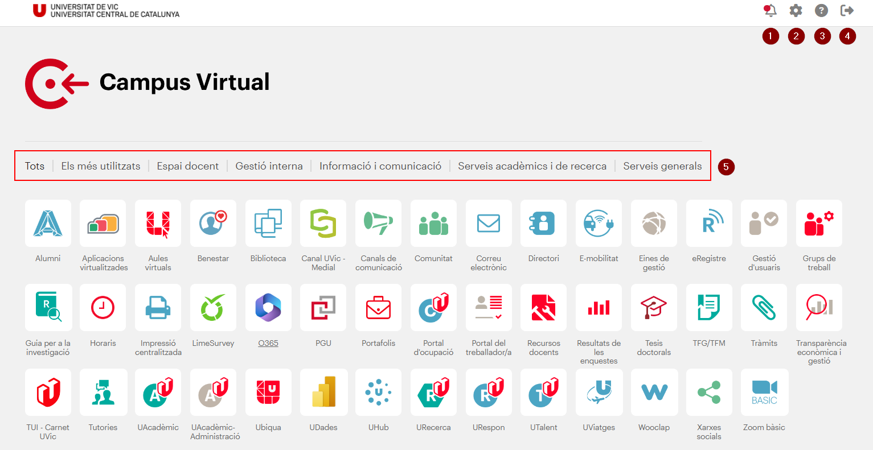
Task: Open the PGU icon
Action: pos(323,308)
